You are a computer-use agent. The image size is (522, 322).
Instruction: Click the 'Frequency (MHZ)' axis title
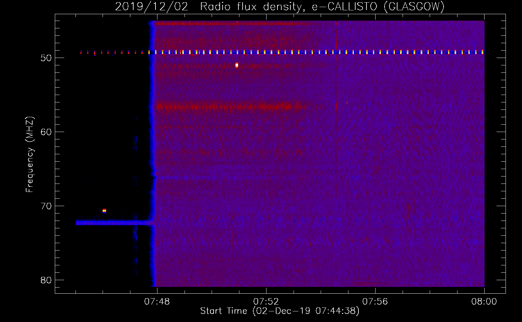[30, 155]
